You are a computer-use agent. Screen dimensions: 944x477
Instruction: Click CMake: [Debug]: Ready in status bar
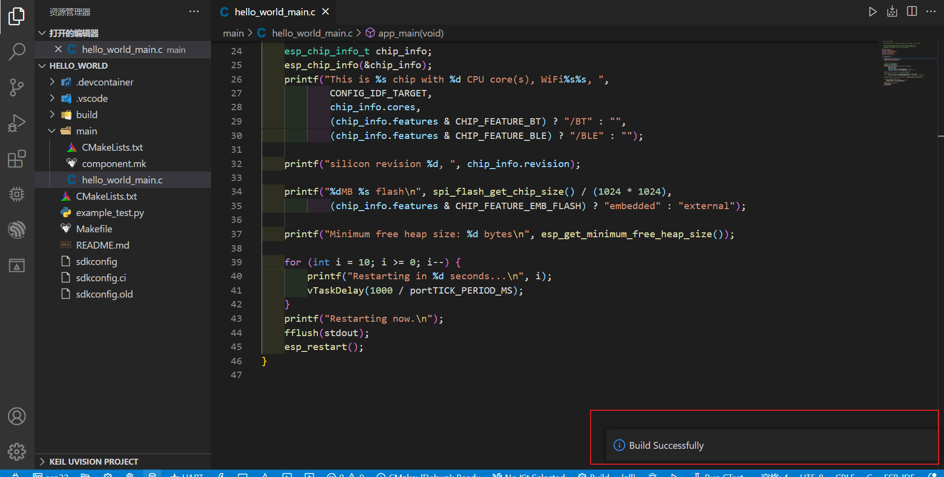[429, 475]
